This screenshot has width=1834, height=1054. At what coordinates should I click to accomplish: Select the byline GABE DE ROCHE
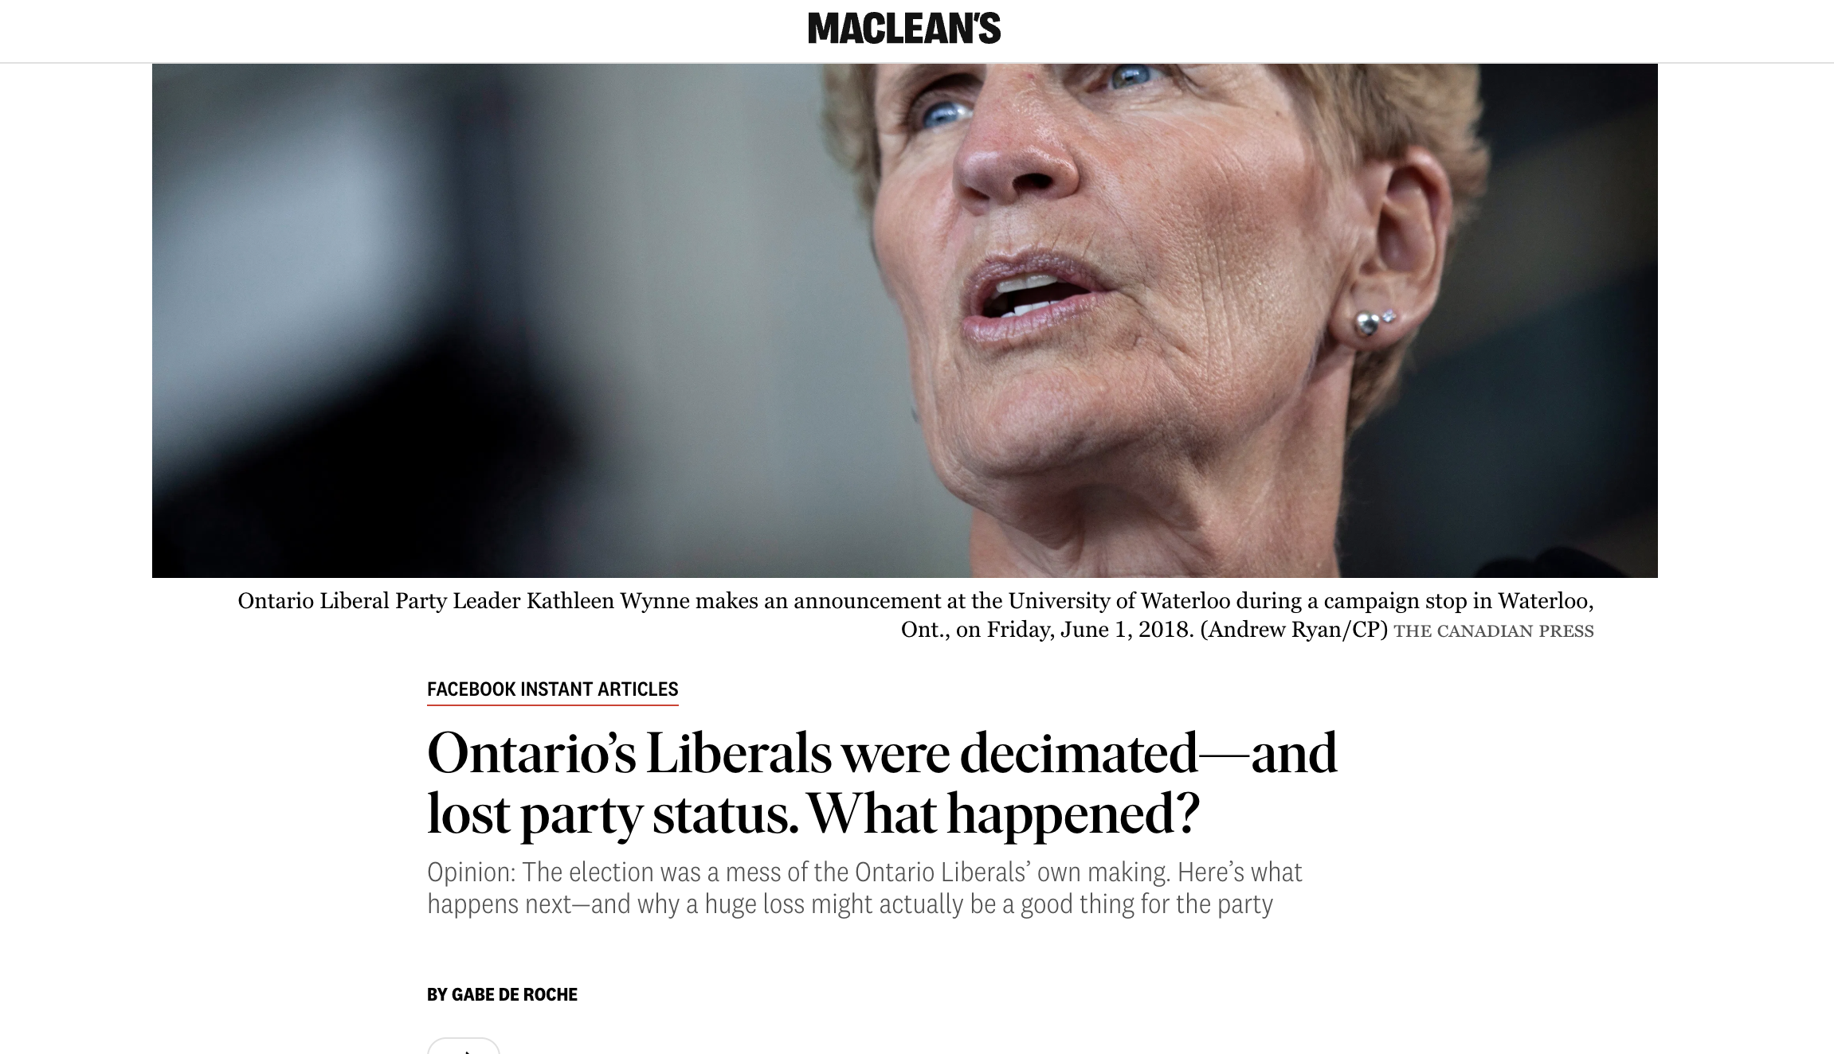(x=515, y=994)
